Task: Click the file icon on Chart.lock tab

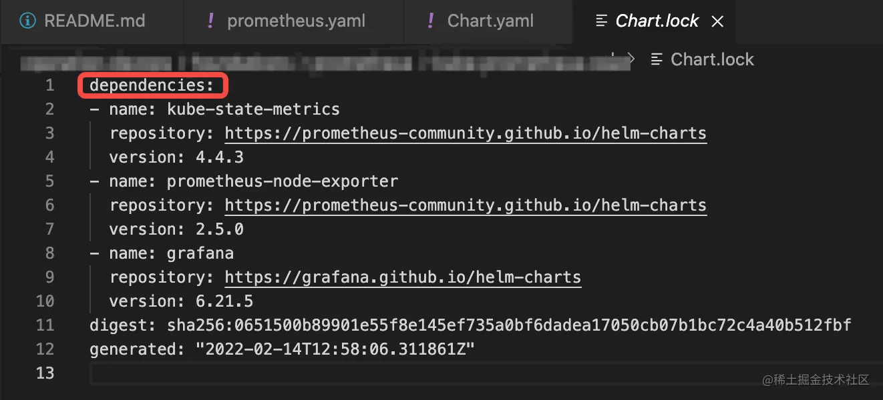Action: coord(601,21)
